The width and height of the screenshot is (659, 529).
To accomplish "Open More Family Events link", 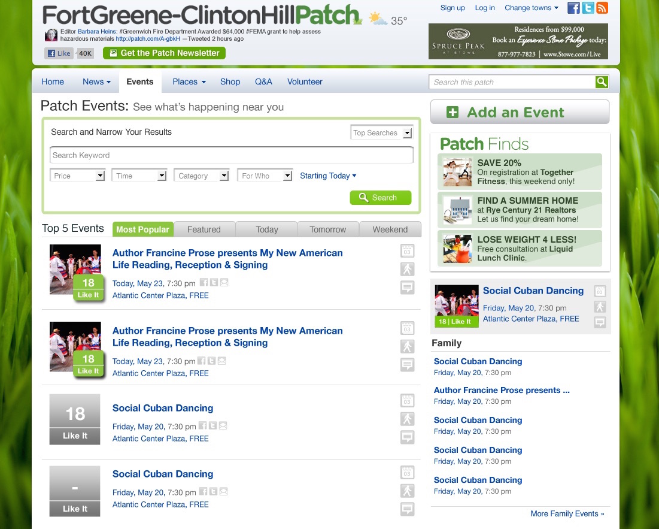I will [567, 513].
